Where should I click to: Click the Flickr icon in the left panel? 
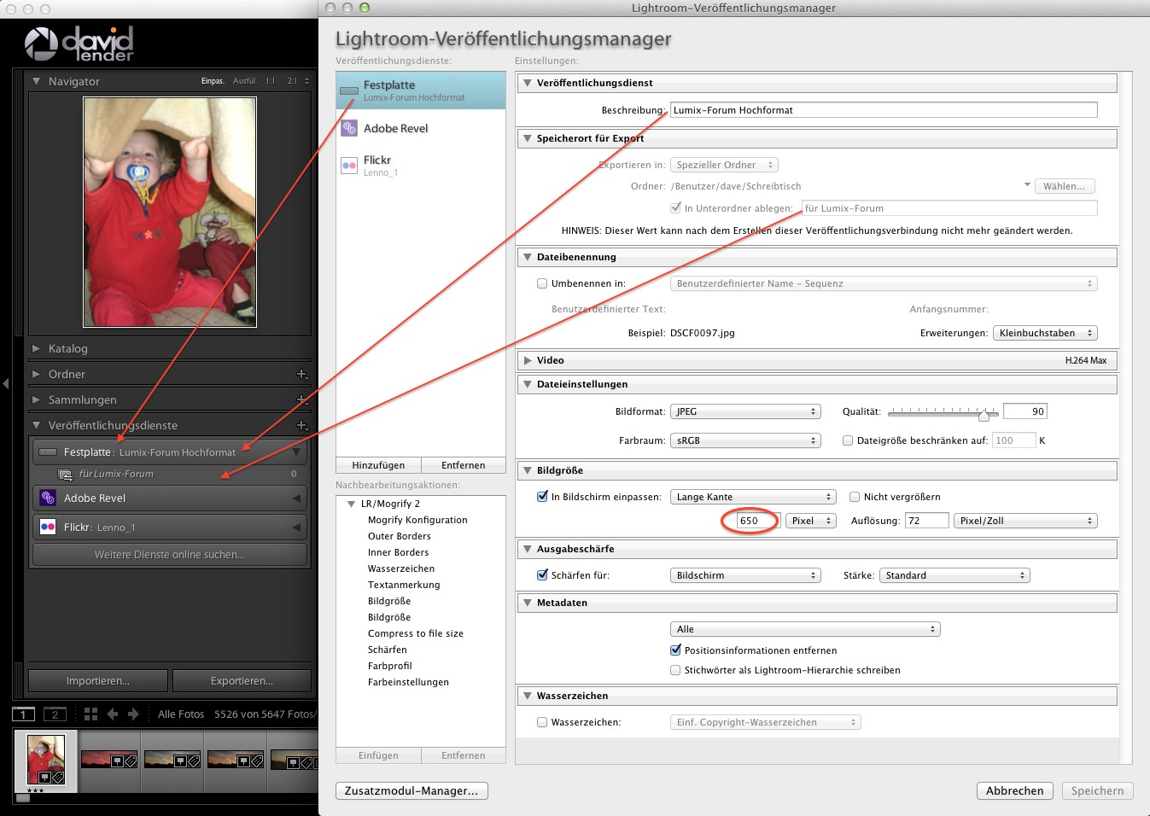(x=48, y=527)
